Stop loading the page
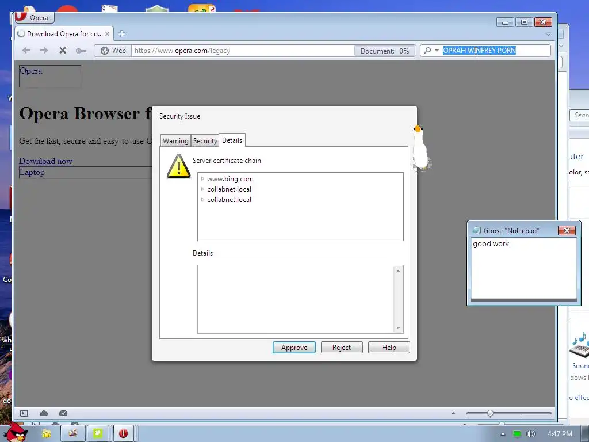The height and width of the screenshot is (442, 589). [63, 51]
